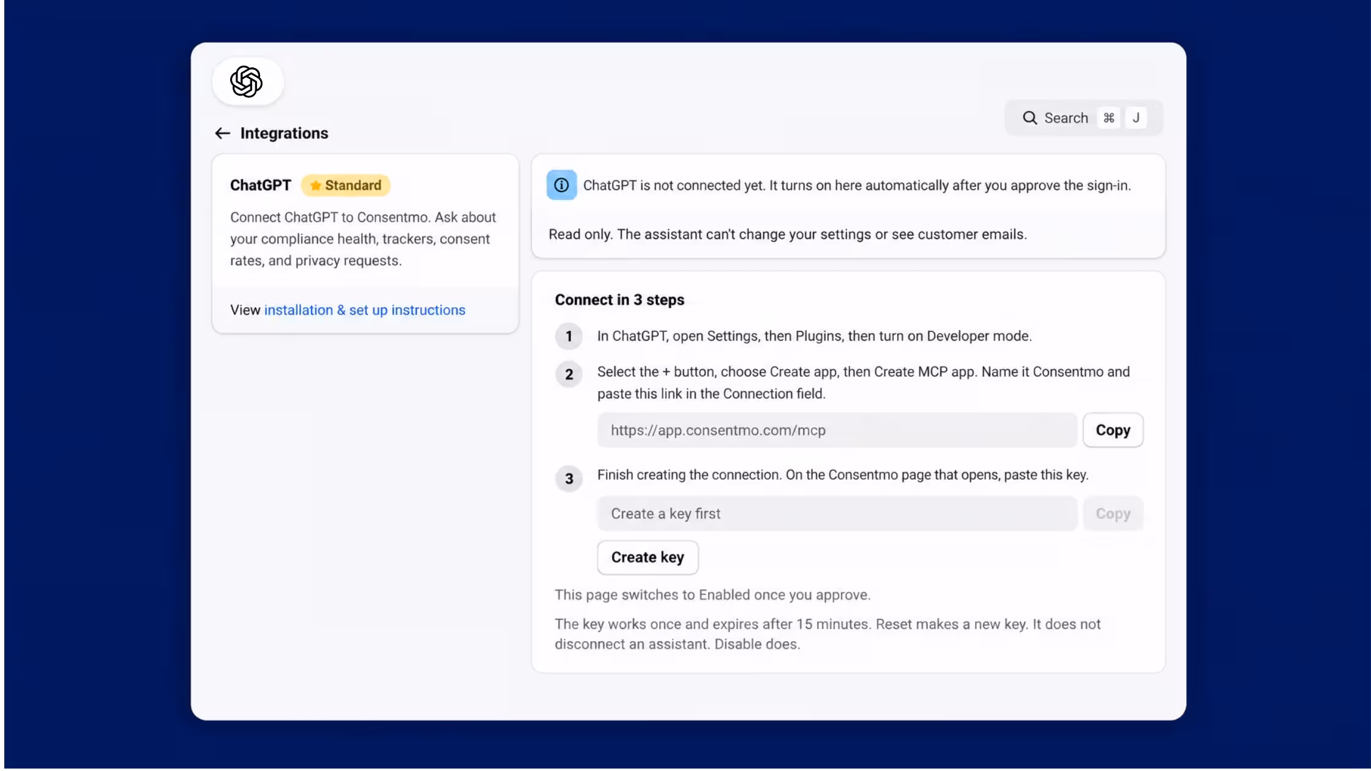Screen dimensions: 1371x771
Task: Click the Search magnifier icon
Action: click(x=1029, y=118)
